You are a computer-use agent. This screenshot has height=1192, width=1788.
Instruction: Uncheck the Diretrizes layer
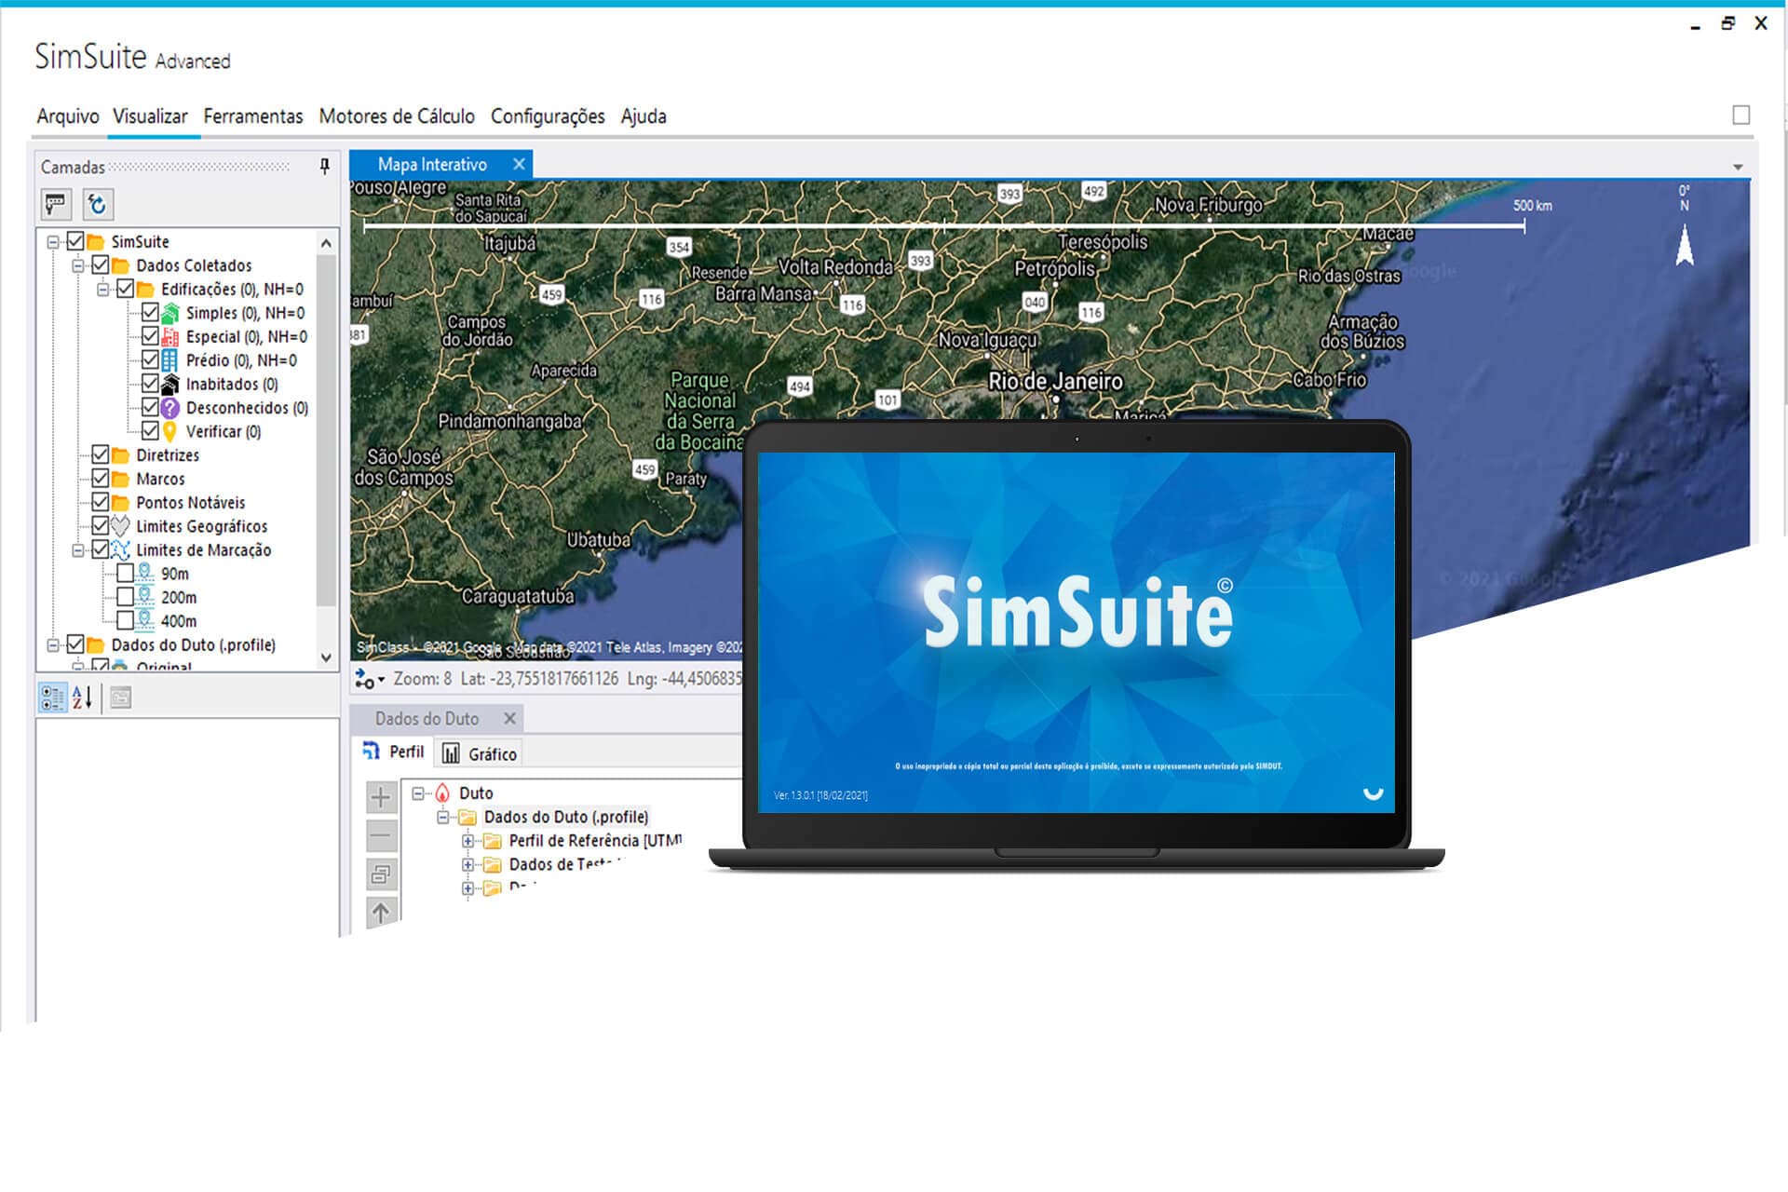[101, 454]
